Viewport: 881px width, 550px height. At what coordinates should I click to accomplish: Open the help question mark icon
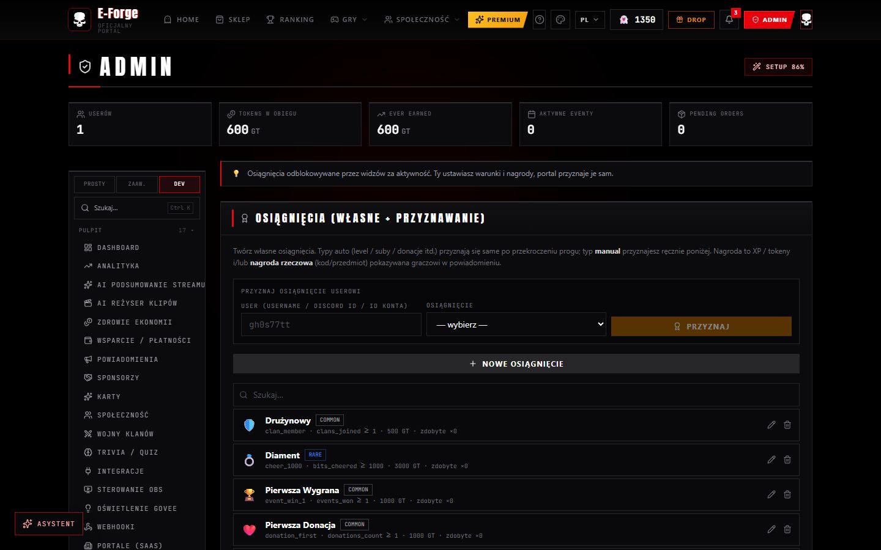[x=540, y=20]
